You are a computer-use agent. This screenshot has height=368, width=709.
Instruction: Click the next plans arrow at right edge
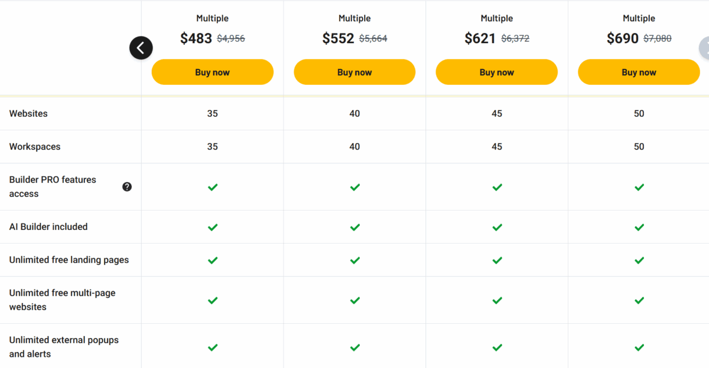[704, 48]
